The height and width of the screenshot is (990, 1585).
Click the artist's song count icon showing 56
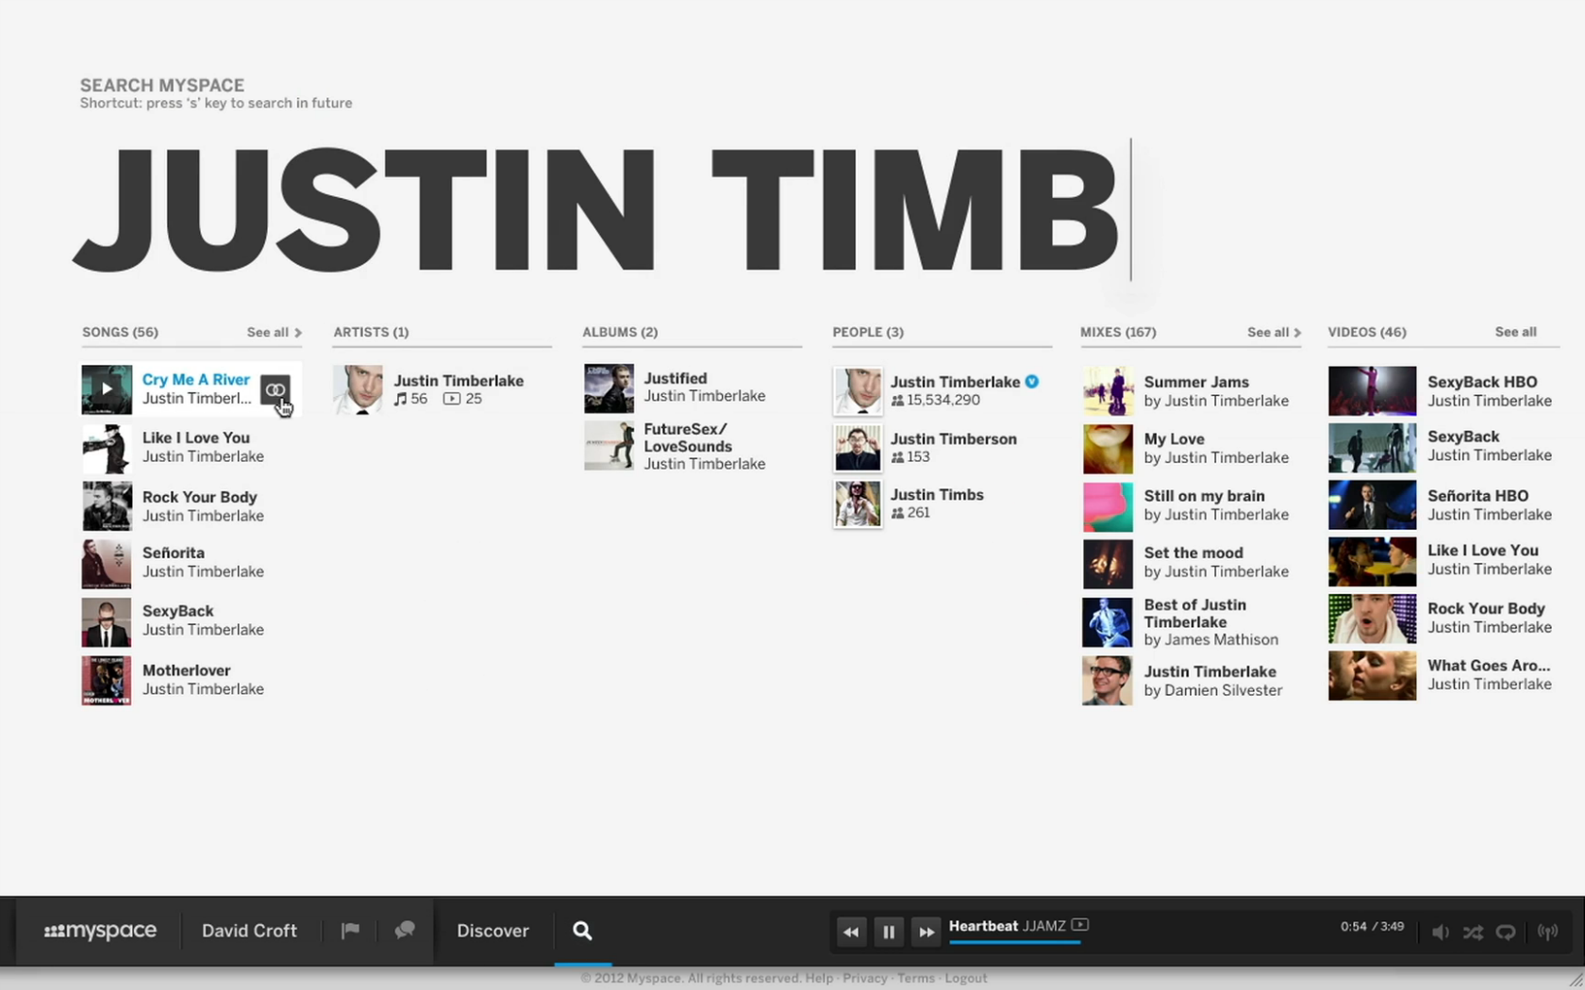[x=401, y=399]
